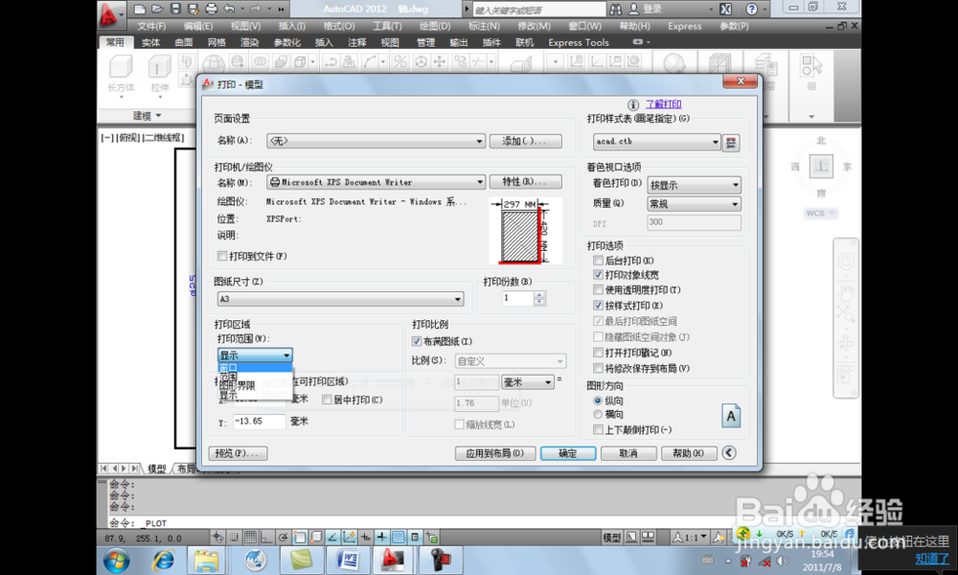Open the 文件(F) menu
958x575 pixels.
151,26
